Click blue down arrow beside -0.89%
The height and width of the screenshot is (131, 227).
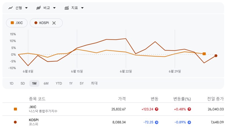point(189,122)
